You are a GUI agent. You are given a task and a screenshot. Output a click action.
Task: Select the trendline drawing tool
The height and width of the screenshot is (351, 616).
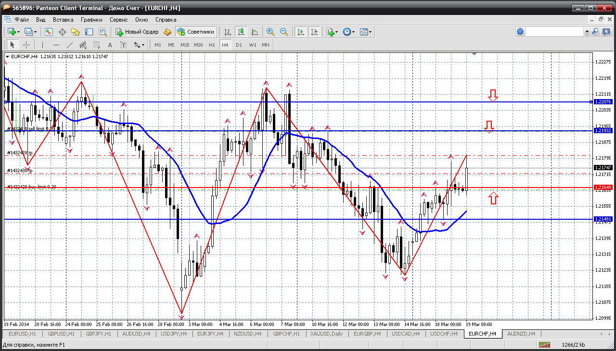69,45
